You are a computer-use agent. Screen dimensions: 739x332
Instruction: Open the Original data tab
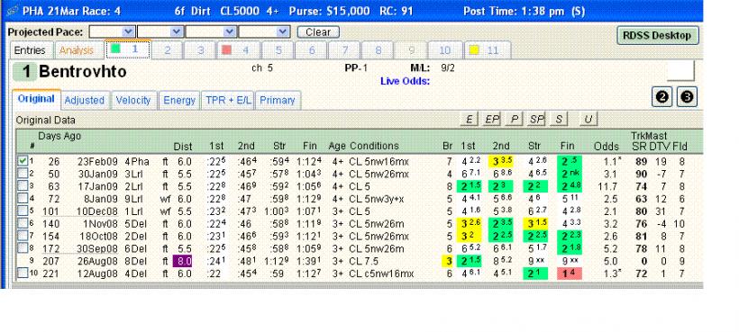(36, 99)
